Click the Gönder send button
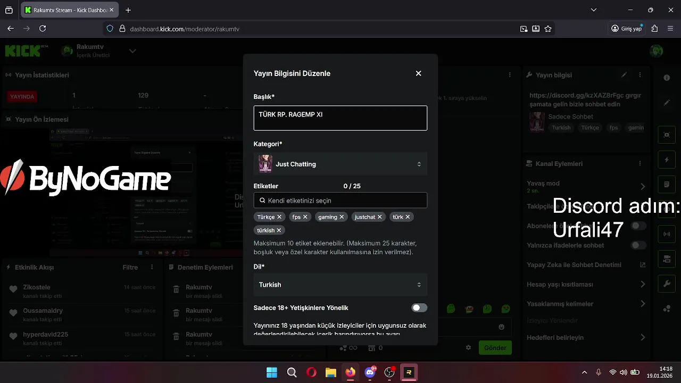This screenshot has height=383, width=681. point(495,348)
